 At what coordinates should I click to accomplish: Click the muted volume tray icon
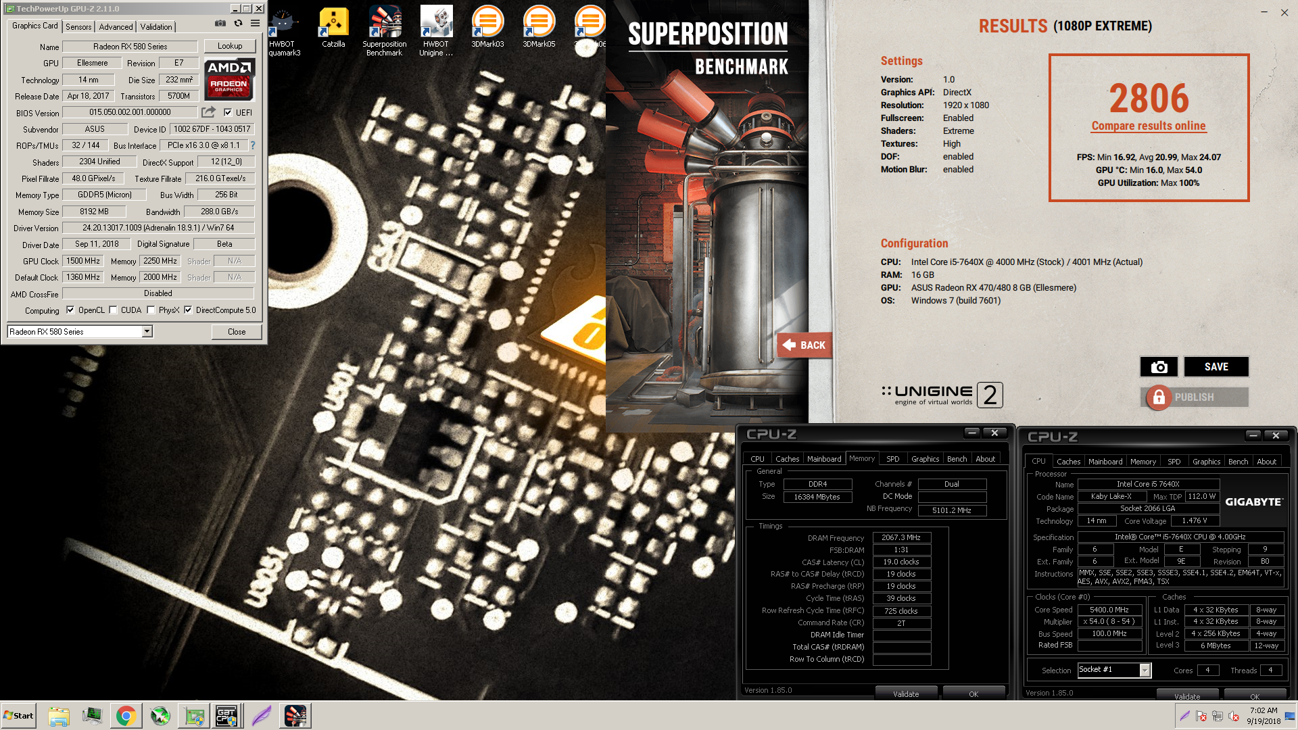(x=1234, y=716)
